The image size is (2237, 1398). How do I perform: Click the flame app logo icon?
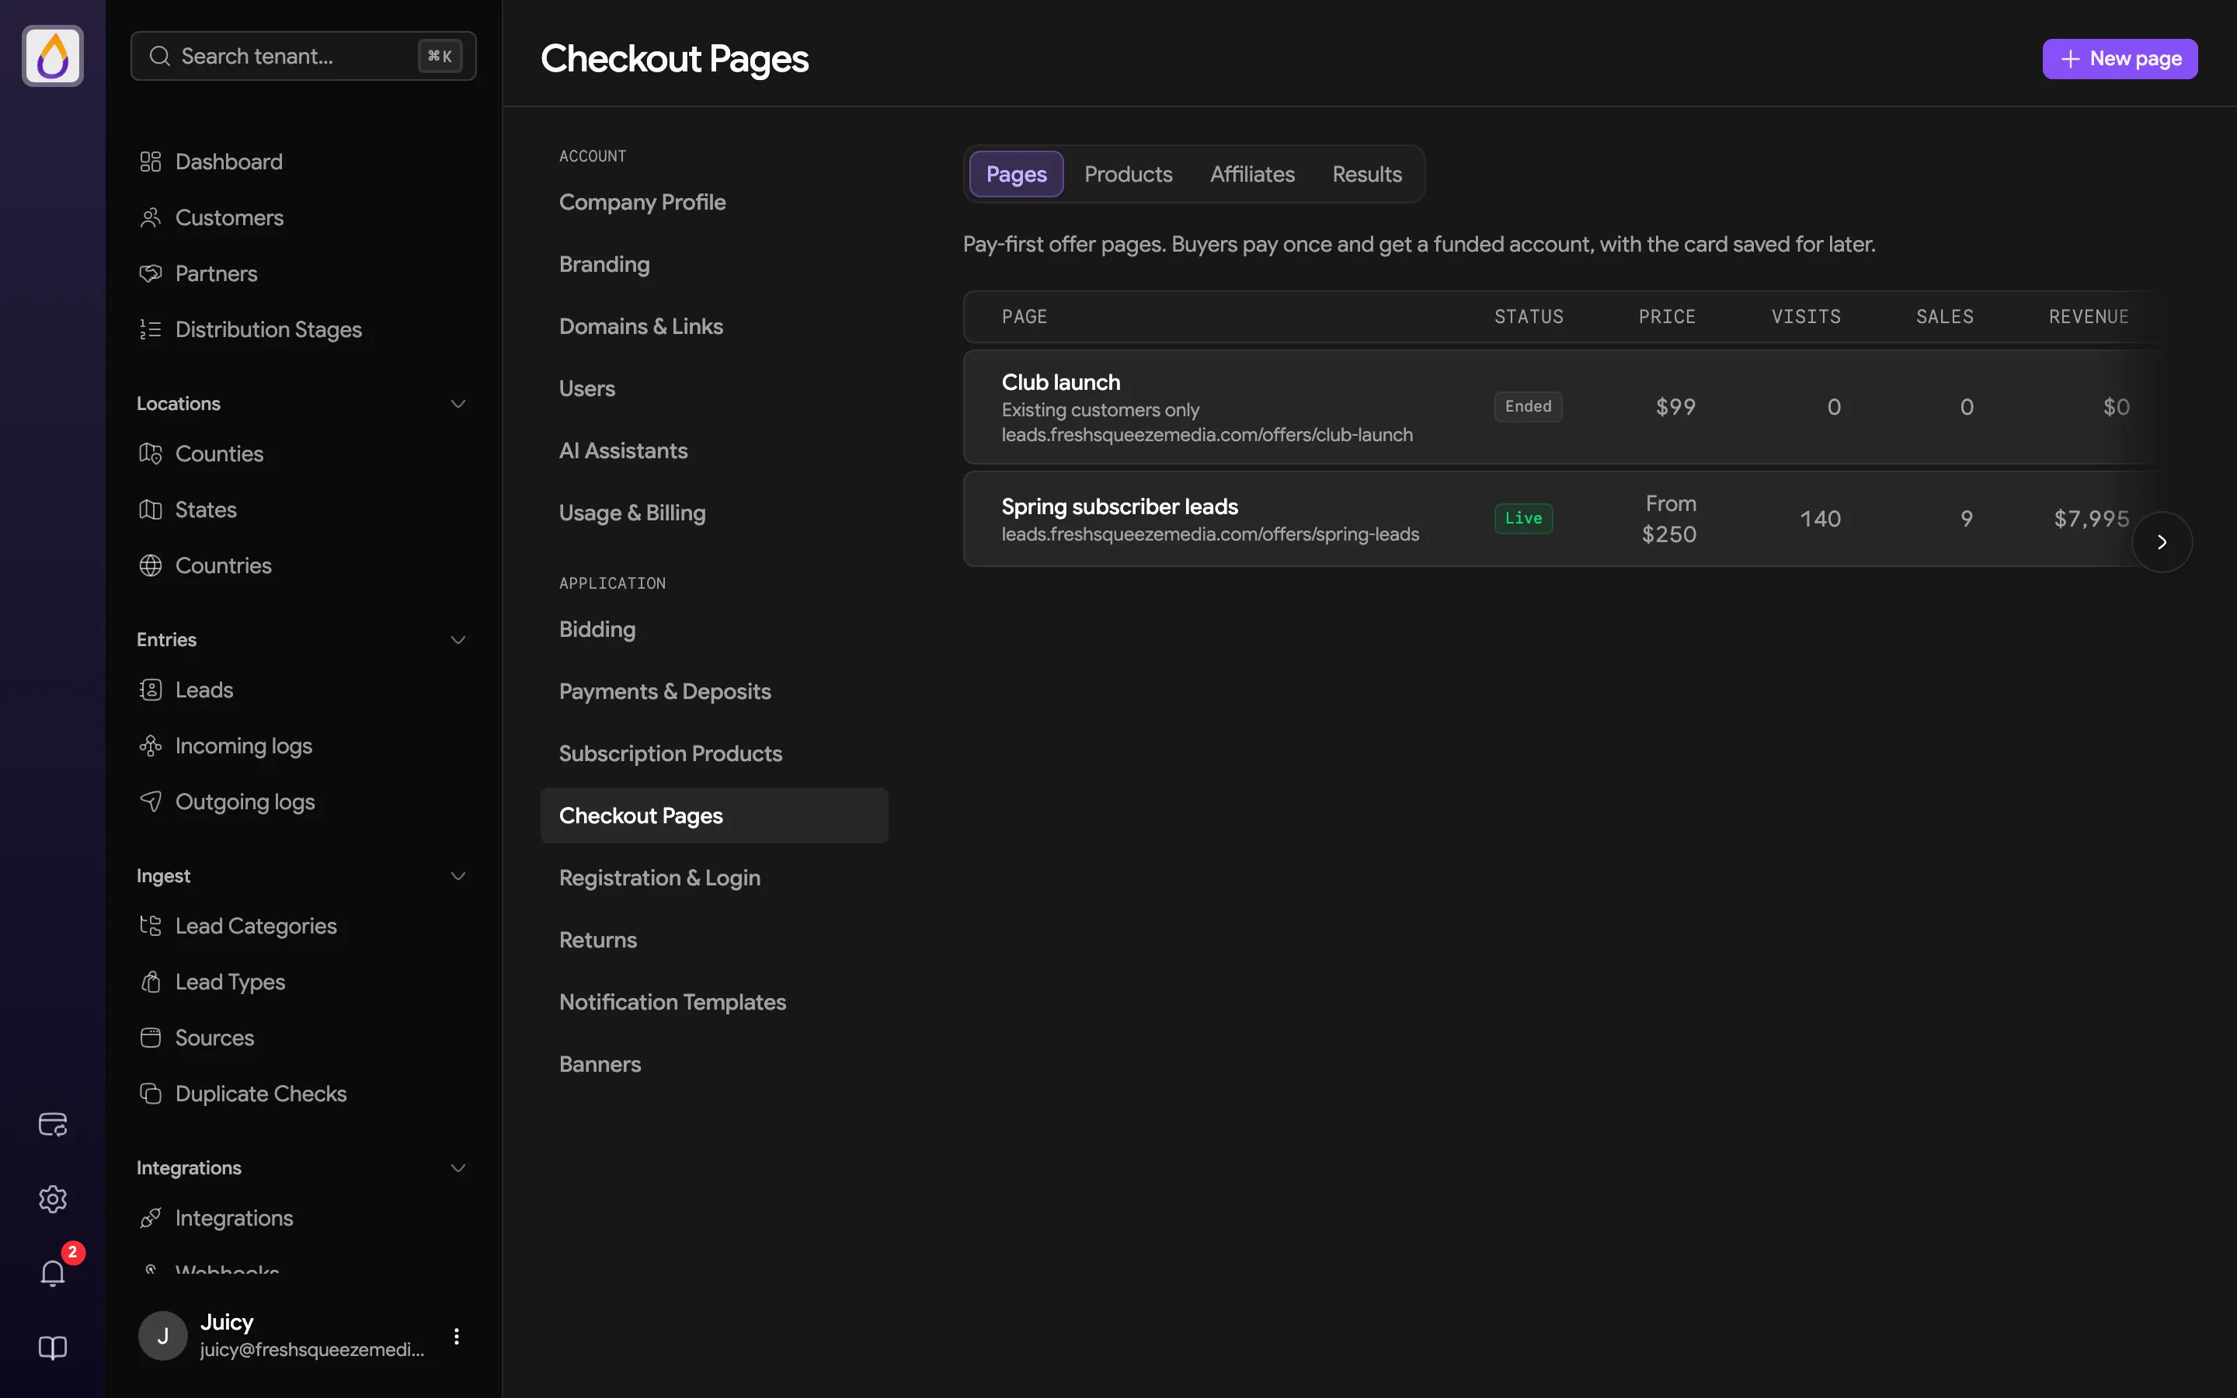(53, 55)
